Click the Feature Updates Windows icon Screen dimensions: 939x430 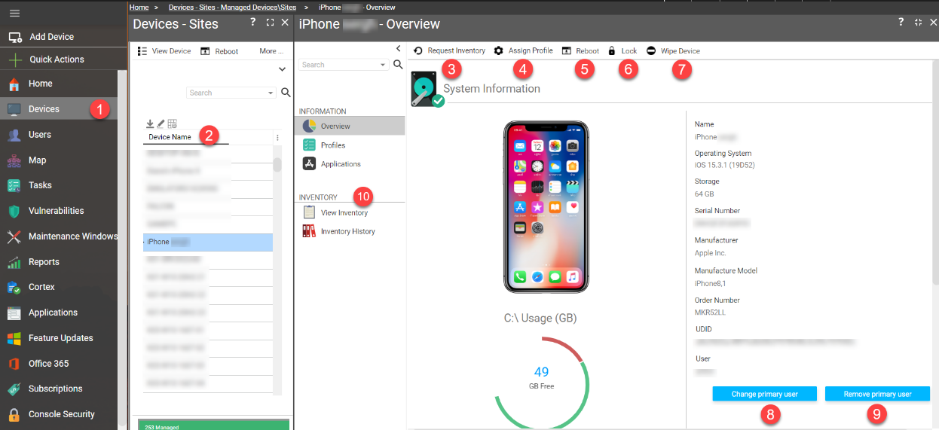[x=14, y=338]
